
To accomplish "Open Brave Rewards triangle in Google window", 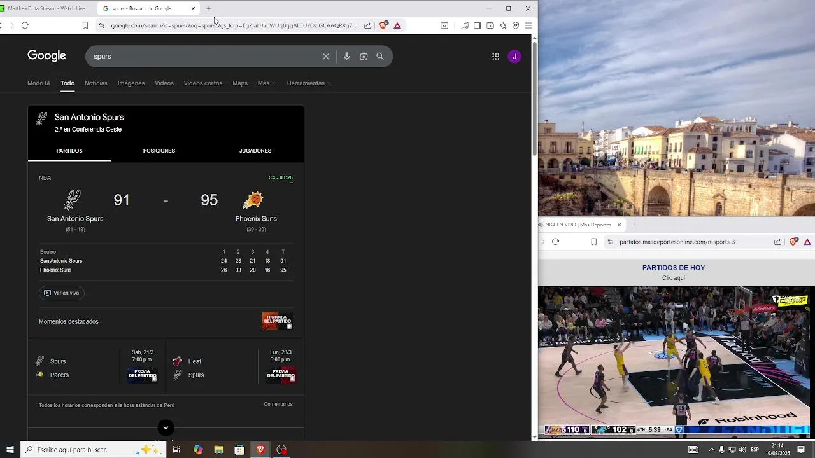I will (x=397, y=25).
